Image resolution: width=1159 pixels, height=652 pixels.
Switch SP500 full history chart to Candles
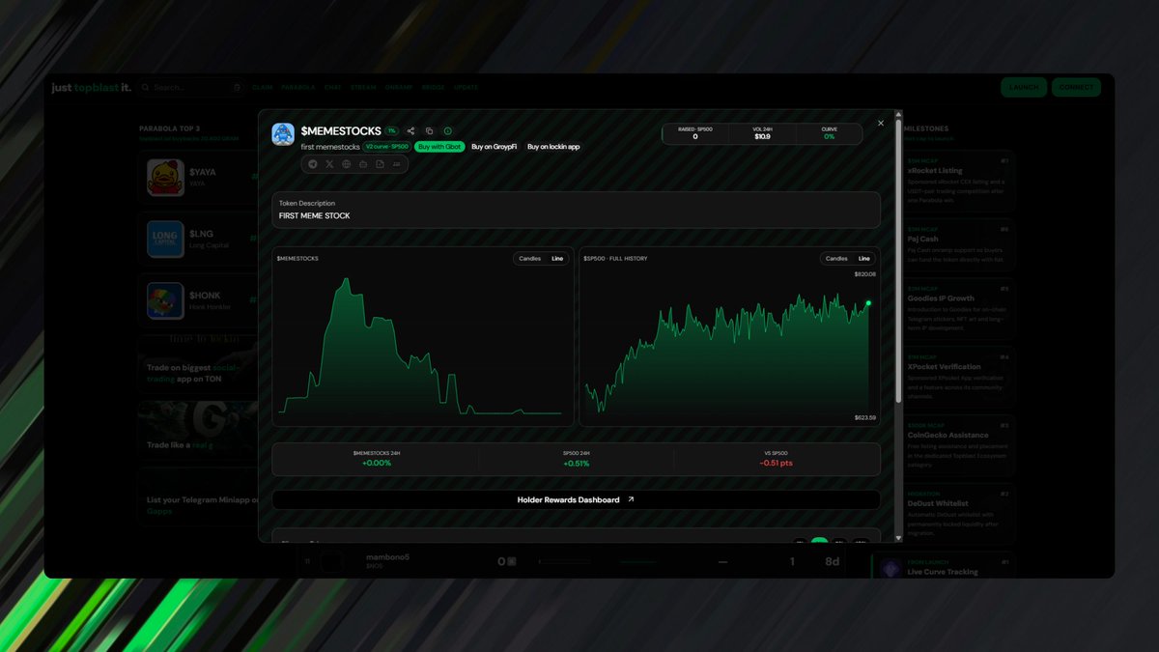pyautogui.click(x=836, y=259)
